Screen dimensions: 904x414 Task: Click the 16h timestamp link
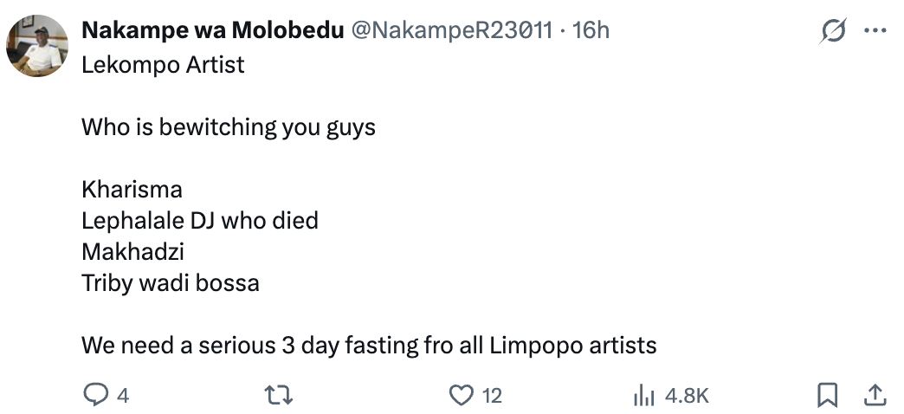point(591,30)
